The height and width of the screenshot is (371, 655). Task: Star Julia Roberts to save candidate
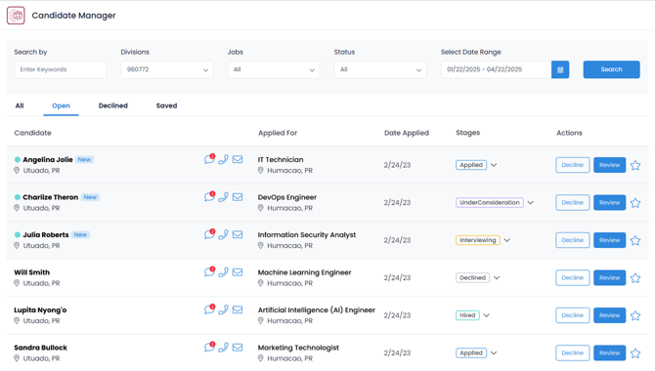(x=635, y=240)
